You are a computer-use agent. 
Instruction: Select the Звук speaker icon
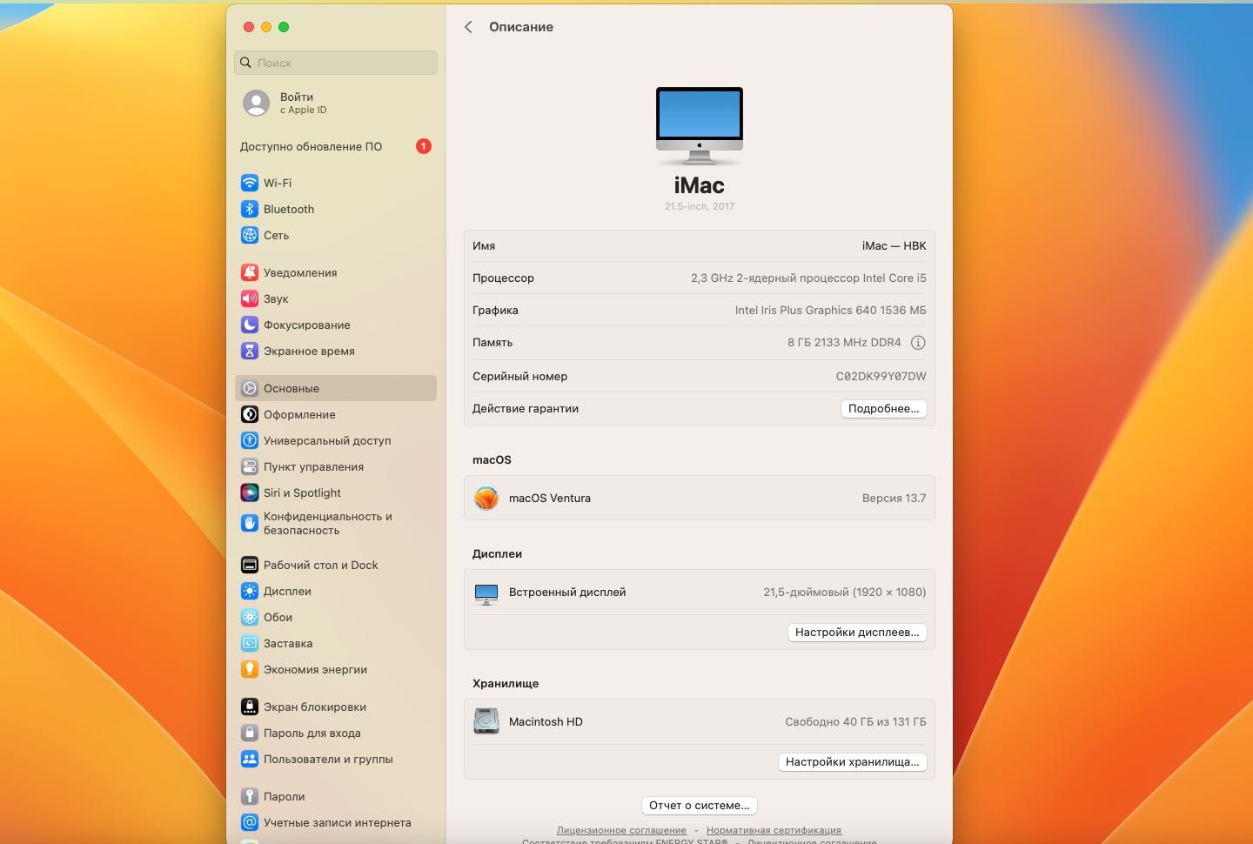pyautogui.click(x=250, y=298)
